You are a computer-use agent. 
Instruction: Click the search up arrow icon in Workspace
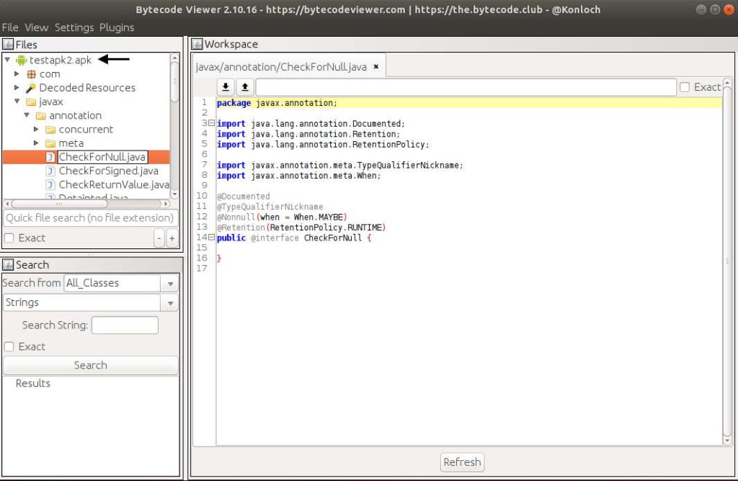[x=244, y=87]
